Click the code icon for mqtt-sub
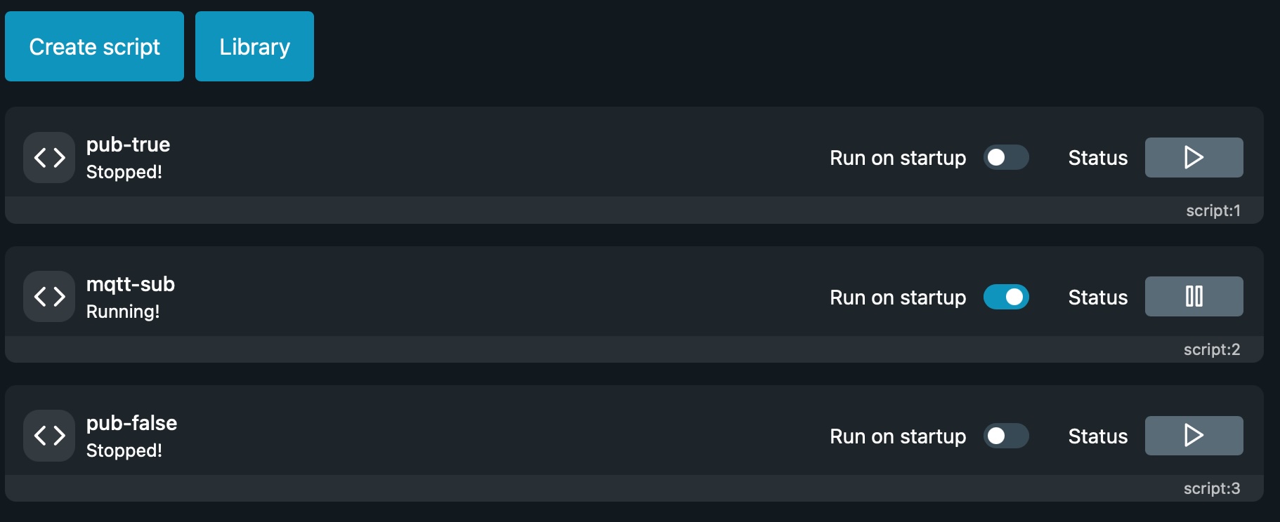This screenshot has width=1280, height=522. 49,297
